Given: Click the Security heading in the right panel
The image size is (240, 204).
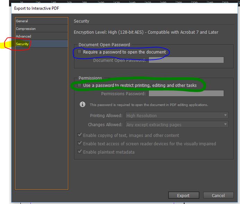Looking at the screenshot, I should (x=82, y=21).
